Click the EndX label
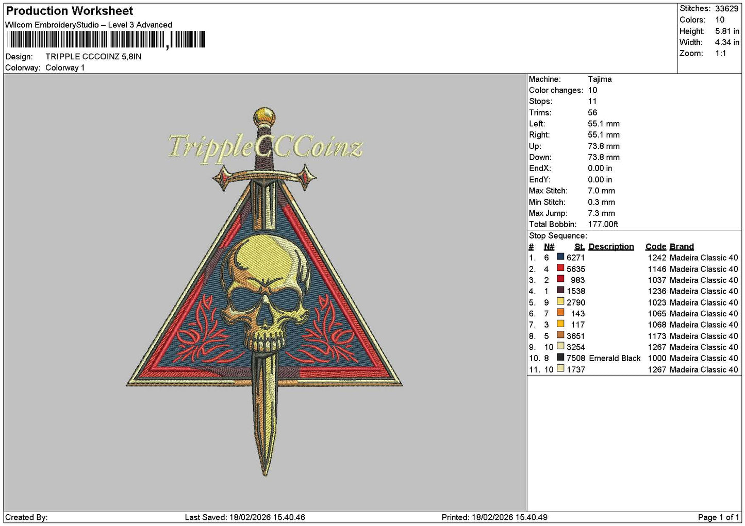745x526 pixels. 540,168
